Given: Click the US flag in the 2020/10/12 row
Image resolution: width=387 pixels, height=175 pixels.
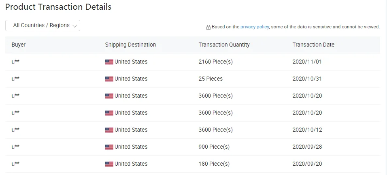Looking at the screenshot, I should [109, 130].
